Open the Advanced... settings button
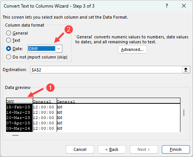This screenshot has width=193, height=157. [132, 49]
